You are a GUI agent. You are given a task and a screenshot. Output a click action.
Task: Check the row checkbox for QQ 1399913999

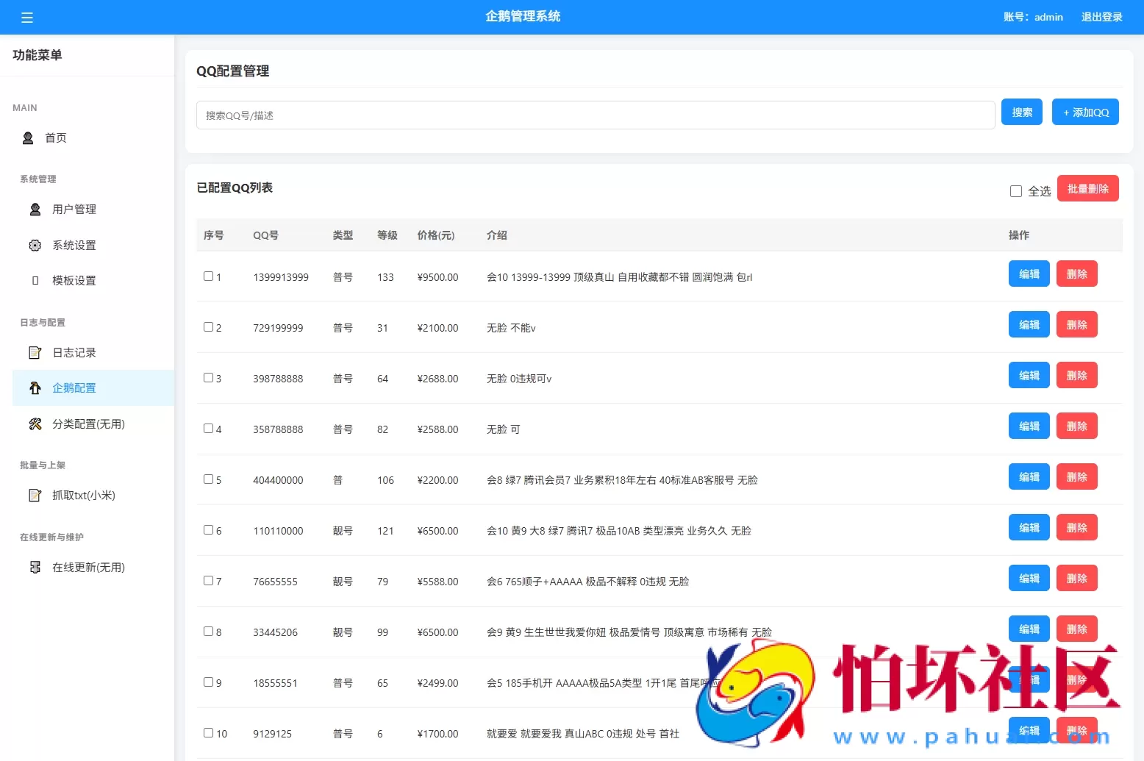(208, 276)
